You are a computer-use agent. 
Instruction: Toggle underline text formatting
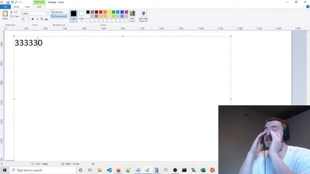(42, 19)
